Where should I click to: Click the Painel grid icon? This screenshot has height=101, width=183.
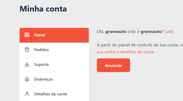(x=27, y=35)
